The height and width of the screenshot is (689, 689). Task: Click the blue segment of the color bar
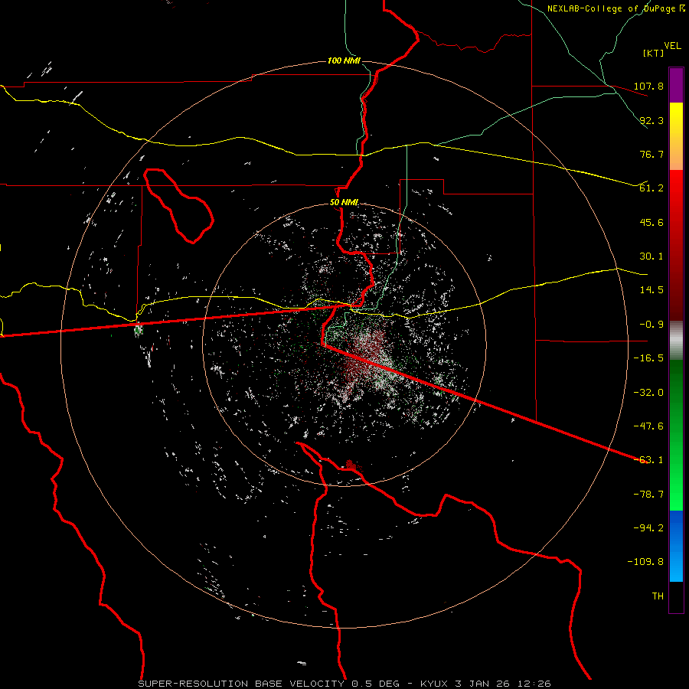[x=676, y=546]
